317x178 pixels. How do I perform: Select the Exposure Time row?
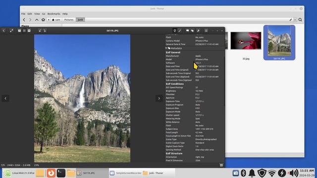tap(194, 101)
